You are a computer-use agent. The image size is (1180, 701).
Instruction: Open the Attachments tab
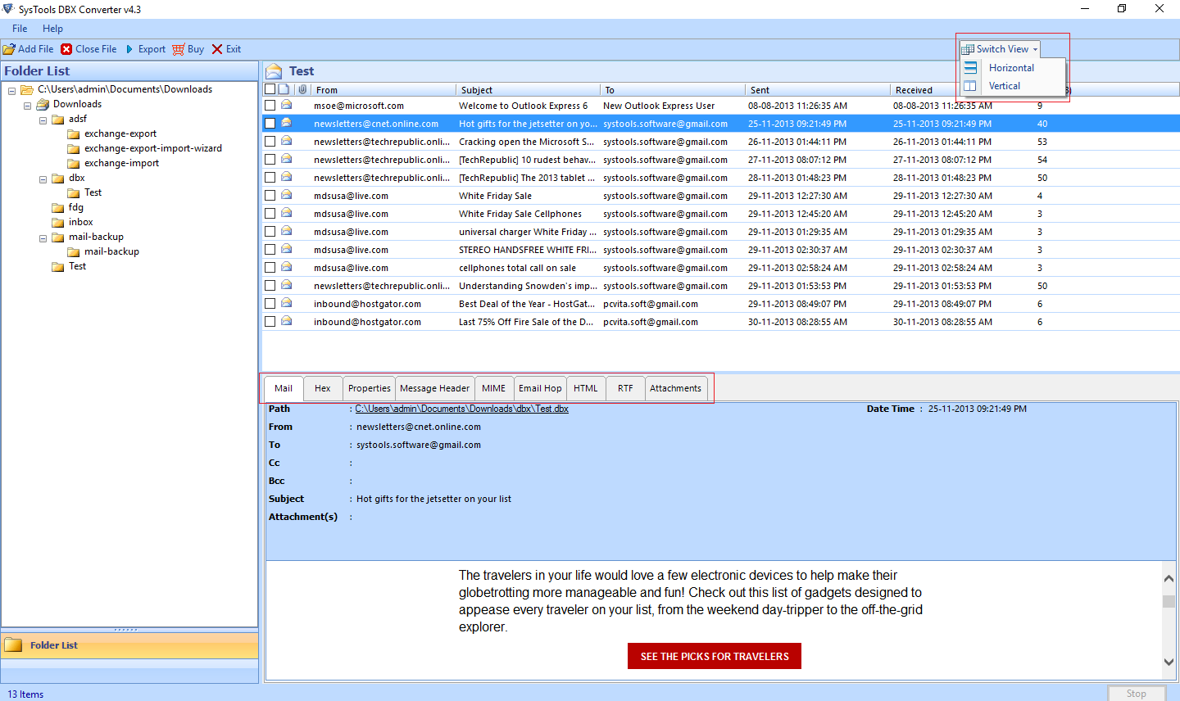(675, 388)
